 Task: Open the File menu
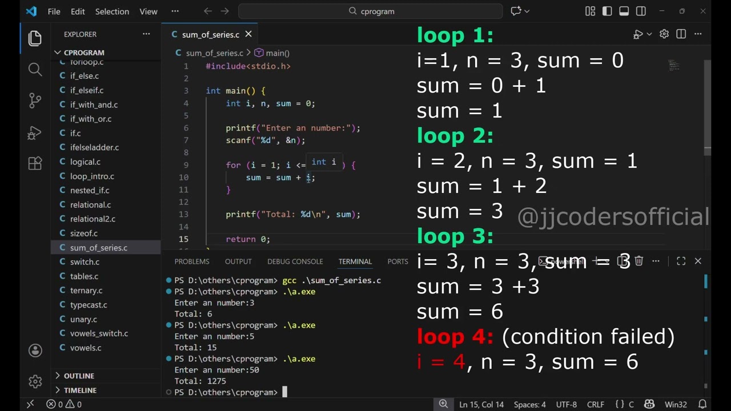[x=54, y=11]
